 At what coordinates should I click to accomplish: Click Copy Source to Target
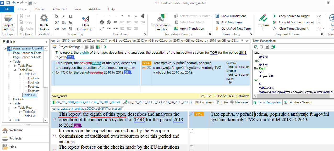click(291, 16)
